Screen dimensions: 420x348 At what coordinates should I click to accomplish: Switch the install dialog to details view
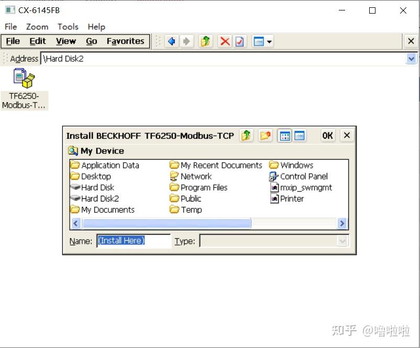pos(299,135)
